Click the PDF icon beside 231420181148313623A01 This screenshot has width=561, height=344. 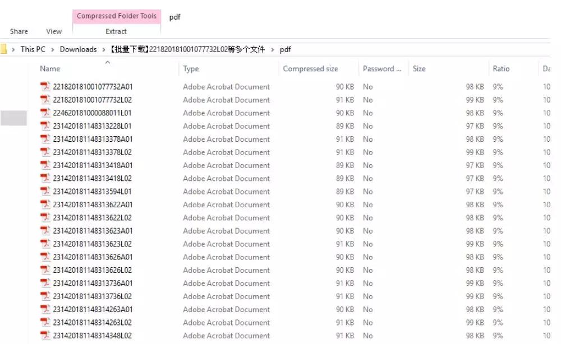pos(45,231)
